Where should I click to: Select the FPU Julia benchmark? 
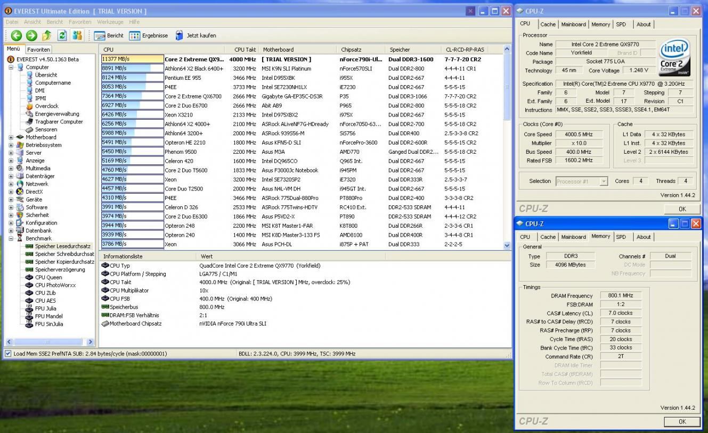[45, 309]
